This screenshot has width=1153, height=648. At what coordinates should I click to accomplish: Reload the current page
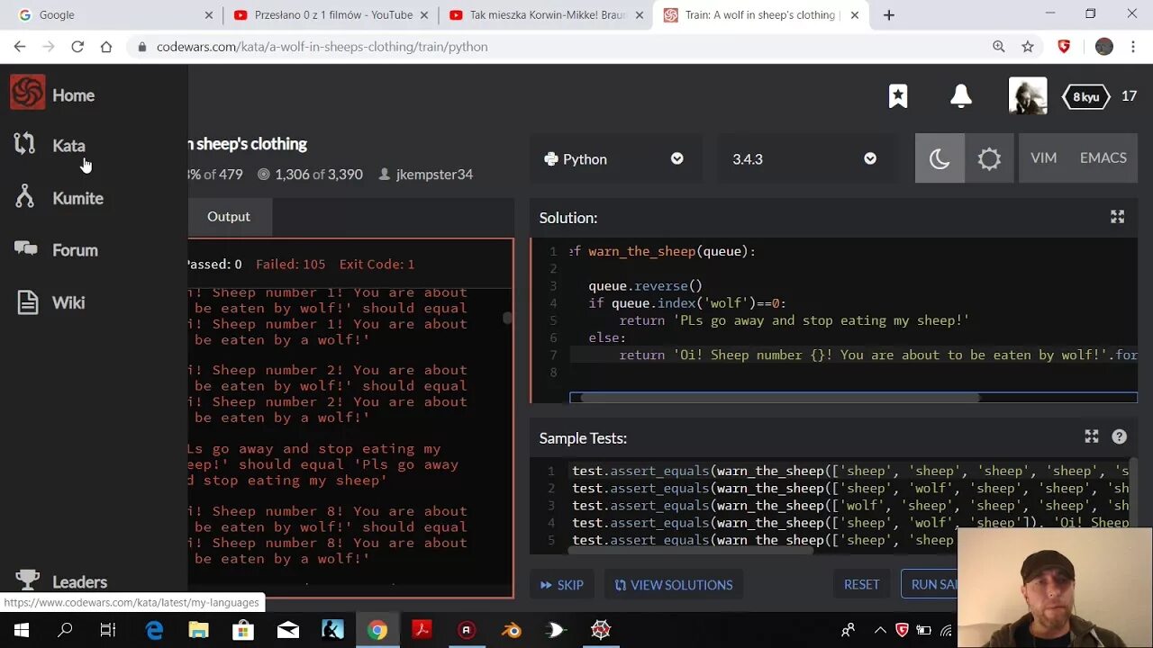(77, 46)
